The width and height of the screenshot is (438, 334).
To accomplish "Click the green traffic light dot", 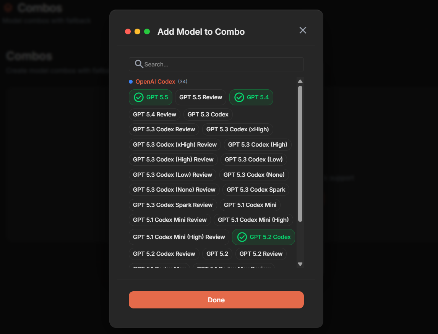I will coord(147,32).
